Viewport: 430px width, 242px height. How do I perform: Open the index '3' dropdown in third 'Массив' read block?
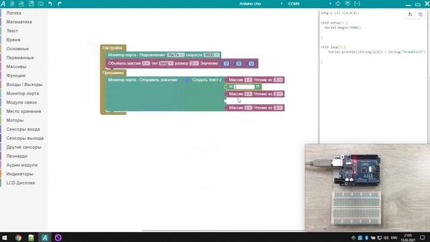point(278,108)
